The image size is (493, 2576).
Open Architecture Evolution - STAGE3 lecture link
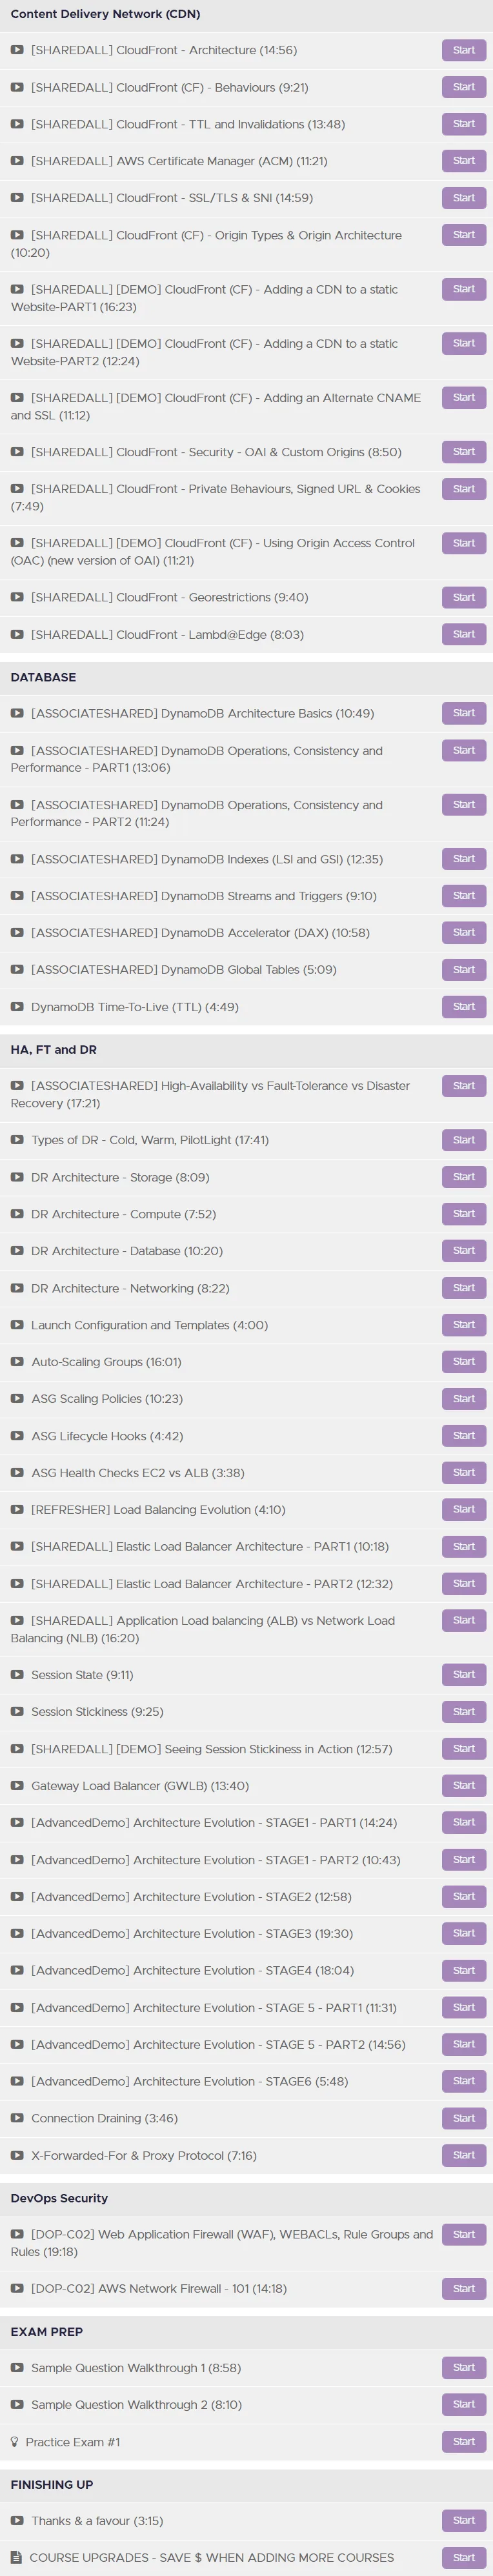tap(192, 1934)
